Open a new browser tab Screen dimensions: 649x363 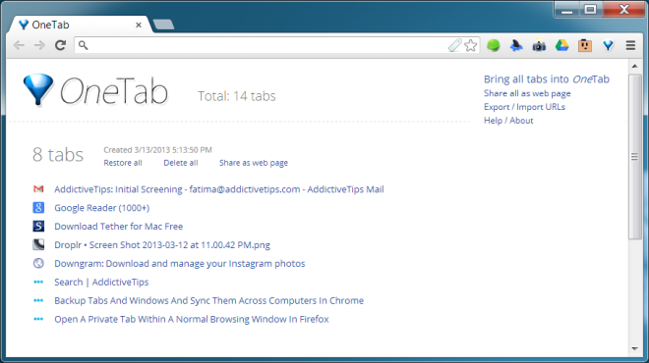(163, 25)
